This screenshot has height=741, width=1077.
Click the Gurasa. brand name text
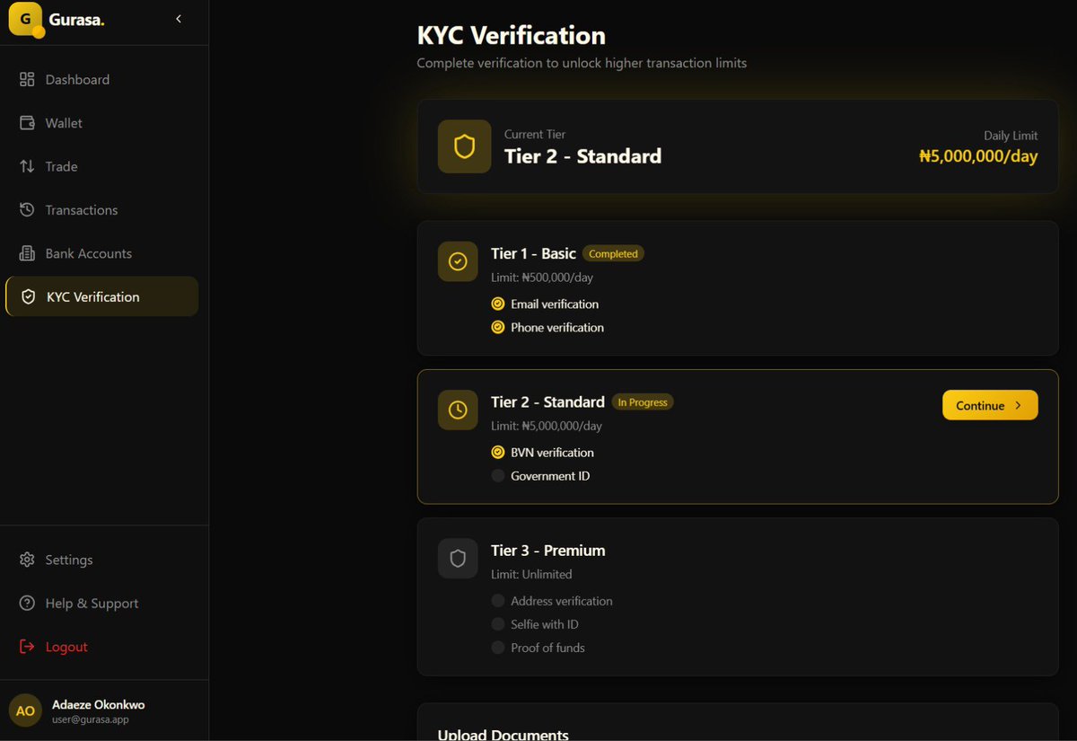coord(77,20)
